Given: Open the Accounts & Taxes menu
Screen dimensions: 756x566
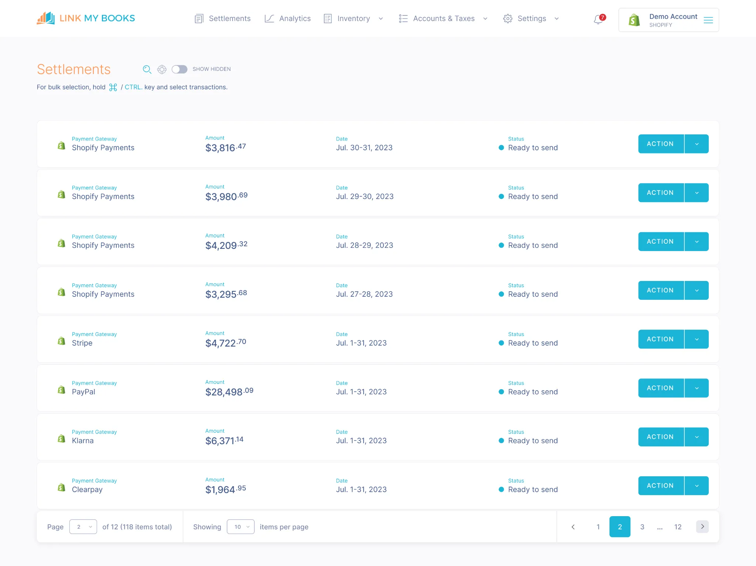Looking at the screenshot, I should point(443,18).
